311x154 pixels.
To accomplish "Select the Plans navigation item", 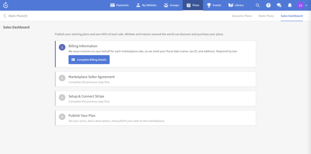I will pos(193,5).
